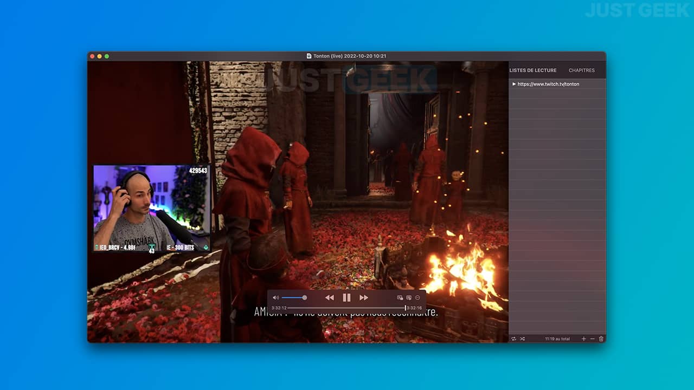
Task: Click the streamer webcam overlay
Action: 152,208
